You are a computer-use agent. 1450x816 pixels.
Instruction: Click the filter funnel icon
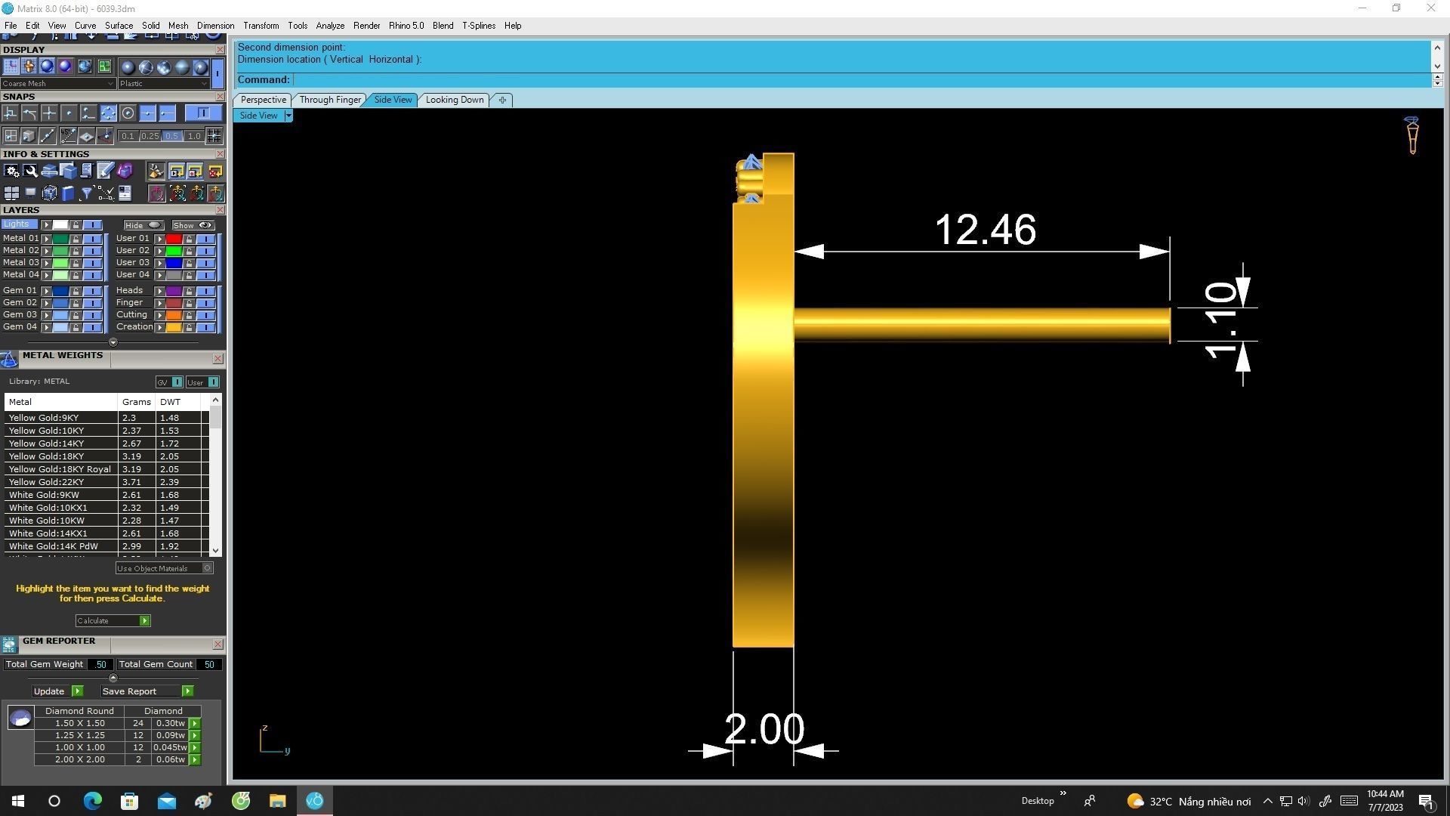87,193
